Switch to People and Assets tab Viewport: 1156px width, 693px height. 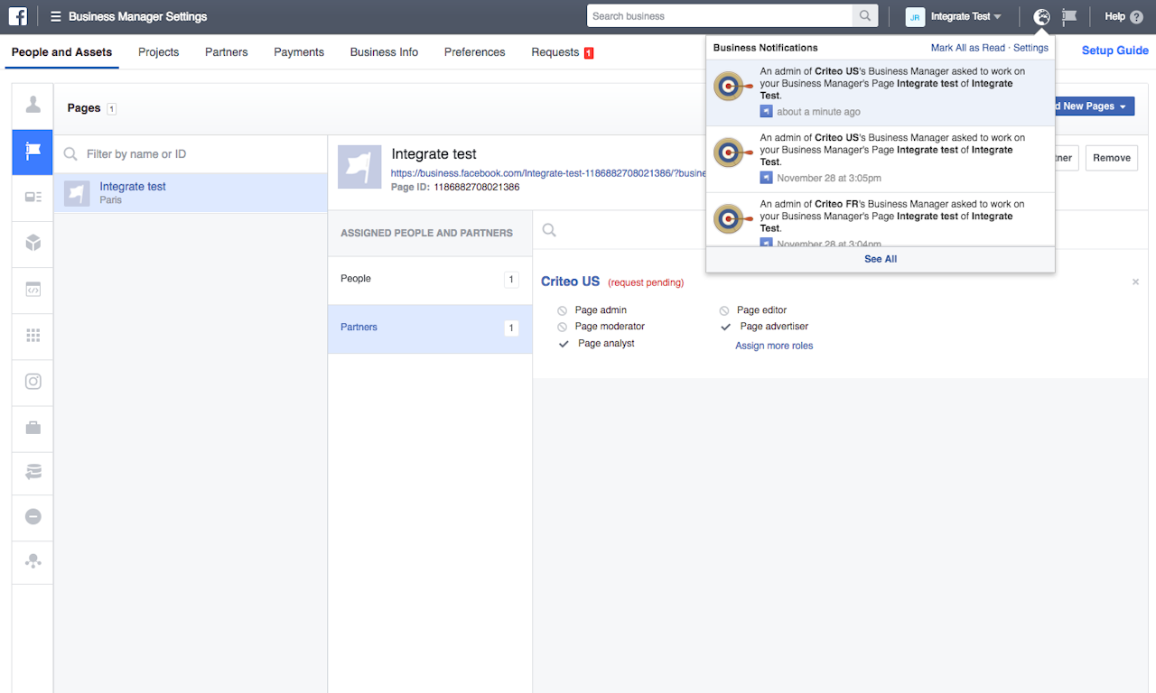click(x=61, y=52)
